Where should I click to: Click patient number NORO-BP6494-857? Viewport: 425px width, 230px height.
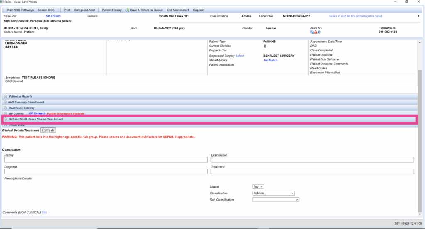coord(296,16)
